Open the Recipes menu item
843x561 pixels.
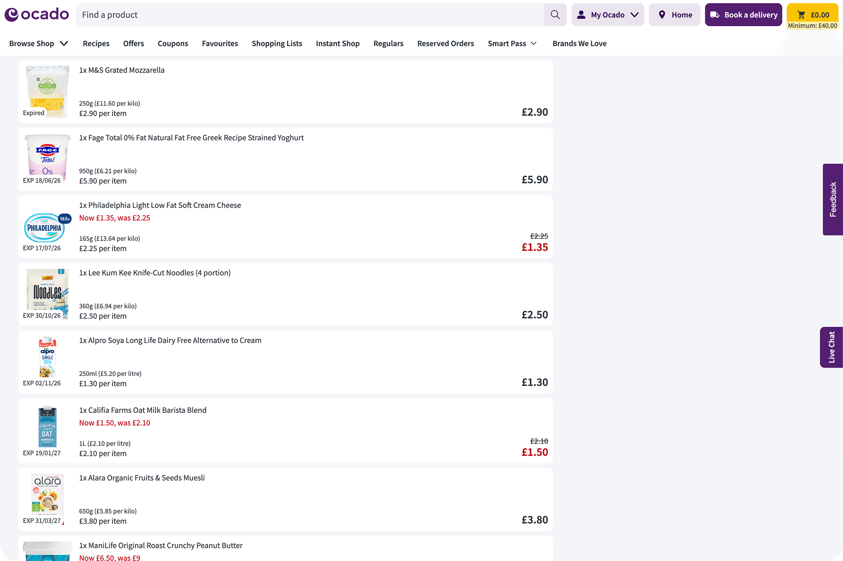pos(96,44)
